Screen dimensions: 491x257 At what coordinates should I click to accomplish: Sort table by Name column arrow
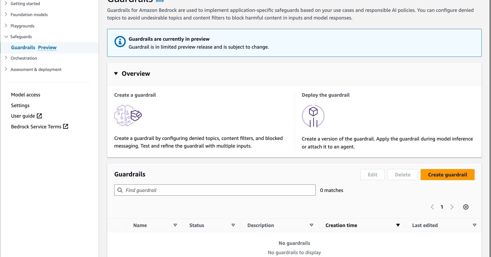coord(175,225)
